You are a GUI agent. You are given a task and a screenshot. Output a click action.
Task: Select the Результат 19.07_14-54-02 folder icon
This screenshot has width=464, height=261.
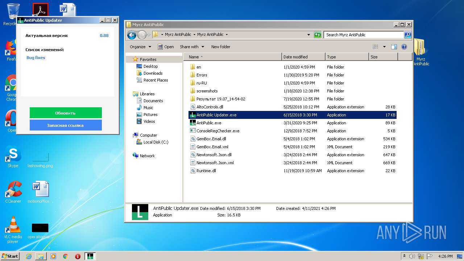pyautogui.click(x=193, y=99)
